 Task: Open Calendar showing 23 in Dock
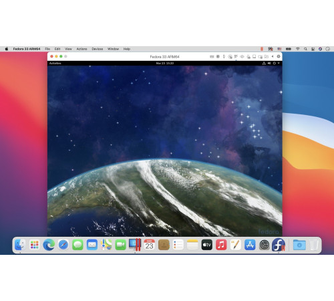click(150, 245)
